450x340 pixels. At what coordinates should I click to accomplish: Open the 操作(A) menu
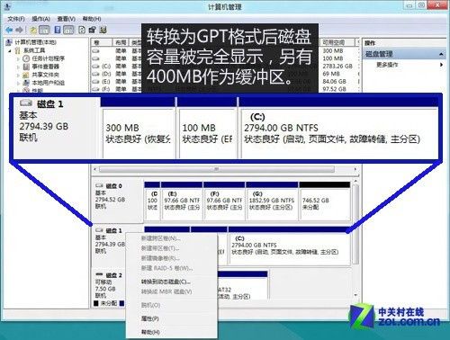coord(41,19)
